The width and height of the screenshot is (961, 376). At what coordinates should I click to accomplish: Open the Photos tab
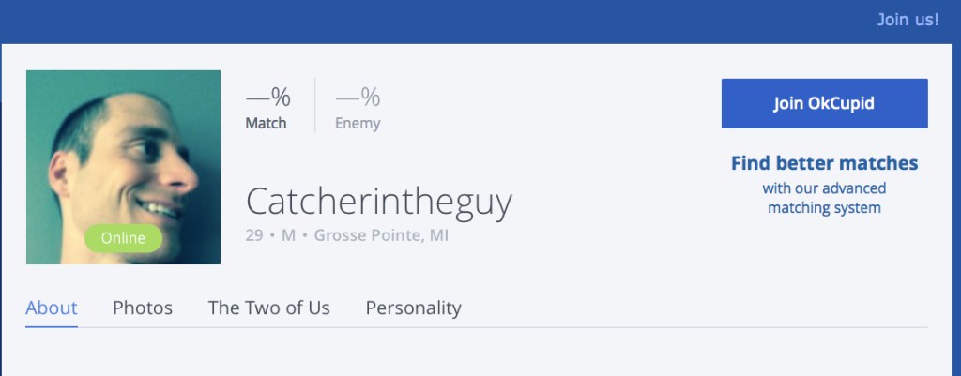[143, 308]
